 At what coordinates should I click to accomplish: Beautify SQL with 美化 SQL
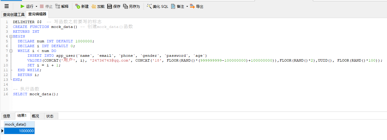[157, 6]
